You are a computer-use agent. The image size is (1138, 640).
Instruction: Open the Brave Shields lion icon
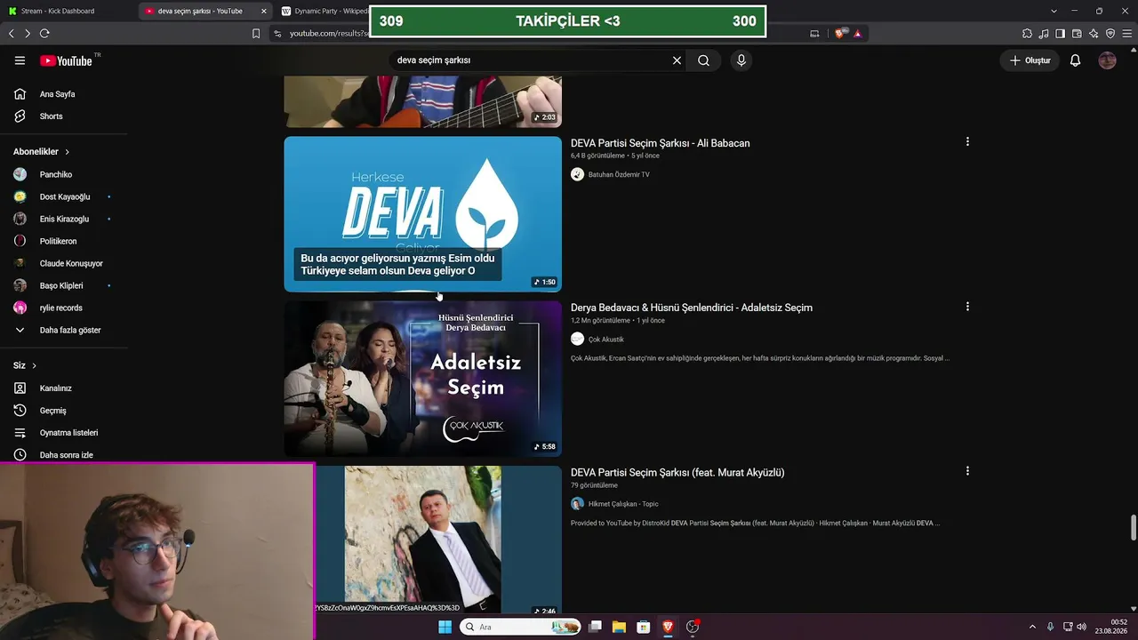pyautogui.click(x=840, y=34)
